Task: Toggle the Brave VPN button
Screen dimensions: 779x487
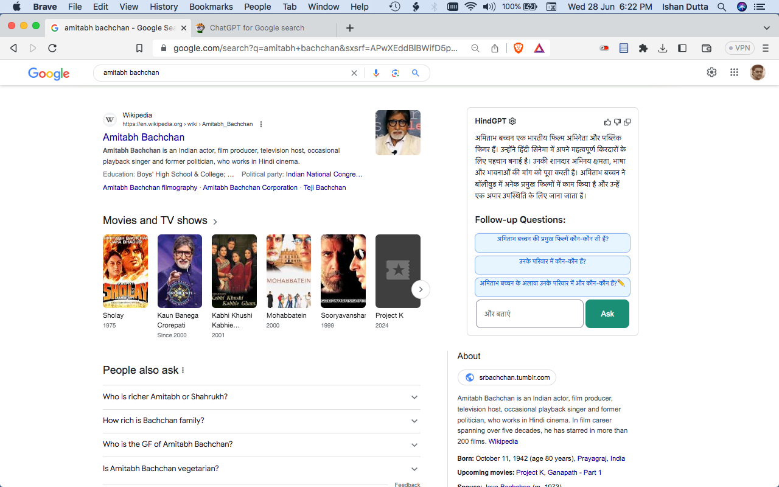Action: coord(739,47)
